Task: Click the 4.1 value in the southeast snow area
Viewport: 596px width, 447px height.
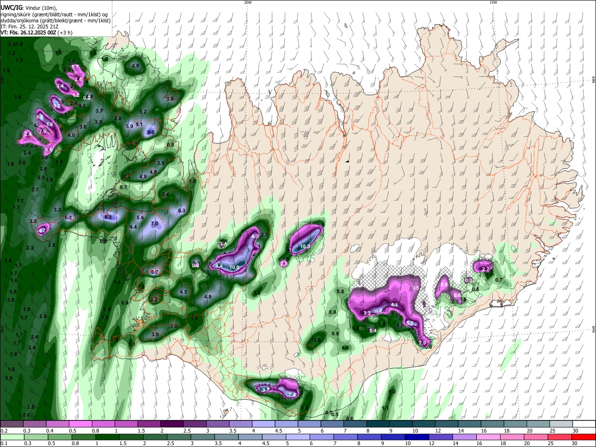Action: 394,305
